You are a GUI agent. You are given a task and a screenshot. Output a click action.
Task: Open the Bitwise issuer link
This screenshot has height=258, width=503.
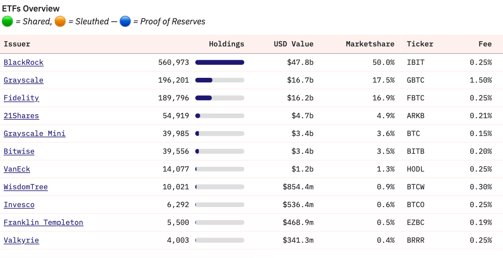pos(19,151)
